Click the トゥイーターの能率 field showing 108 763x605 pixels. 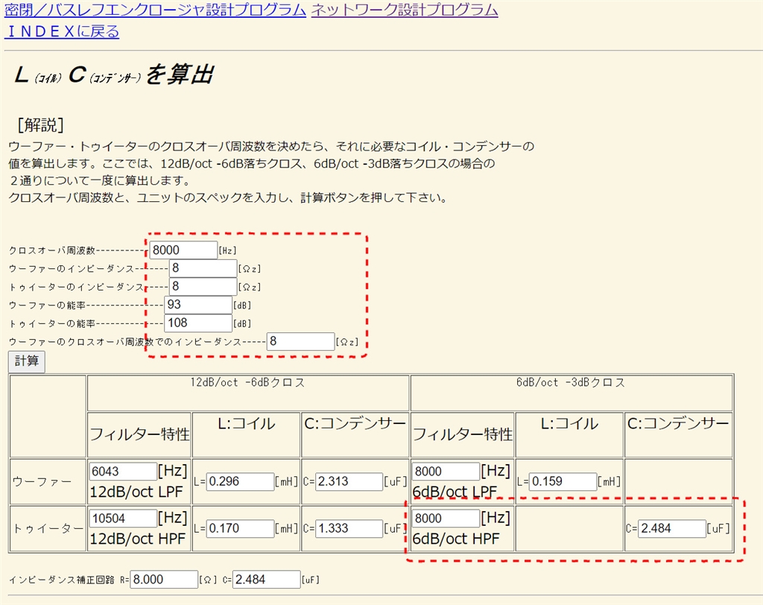tap(198, 323)
